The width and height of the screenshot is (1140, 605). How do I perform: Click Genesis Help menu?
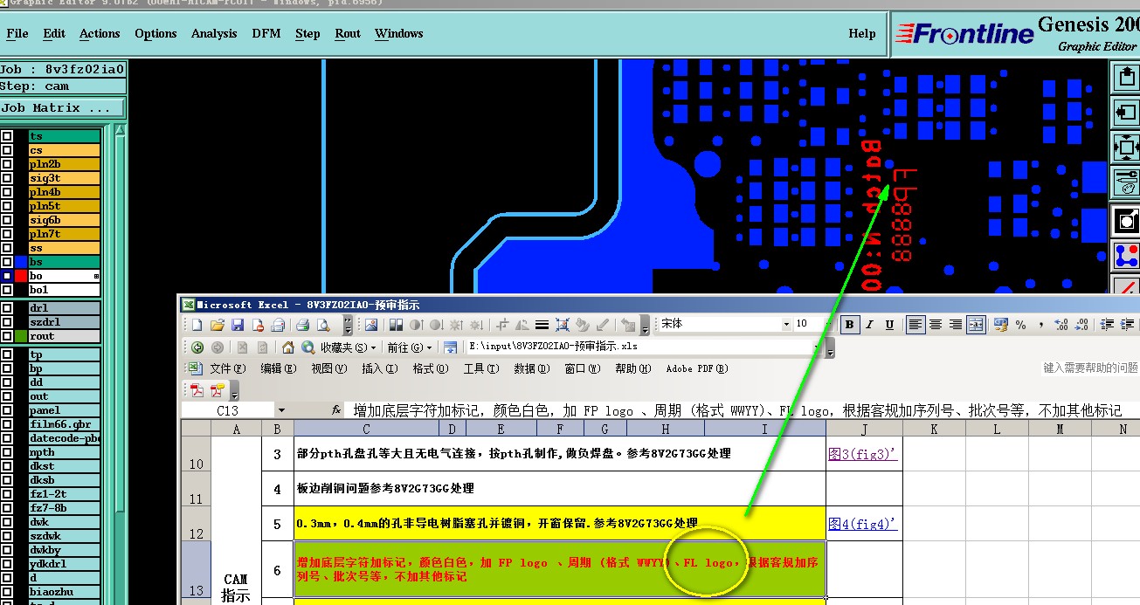click(861, 33)
